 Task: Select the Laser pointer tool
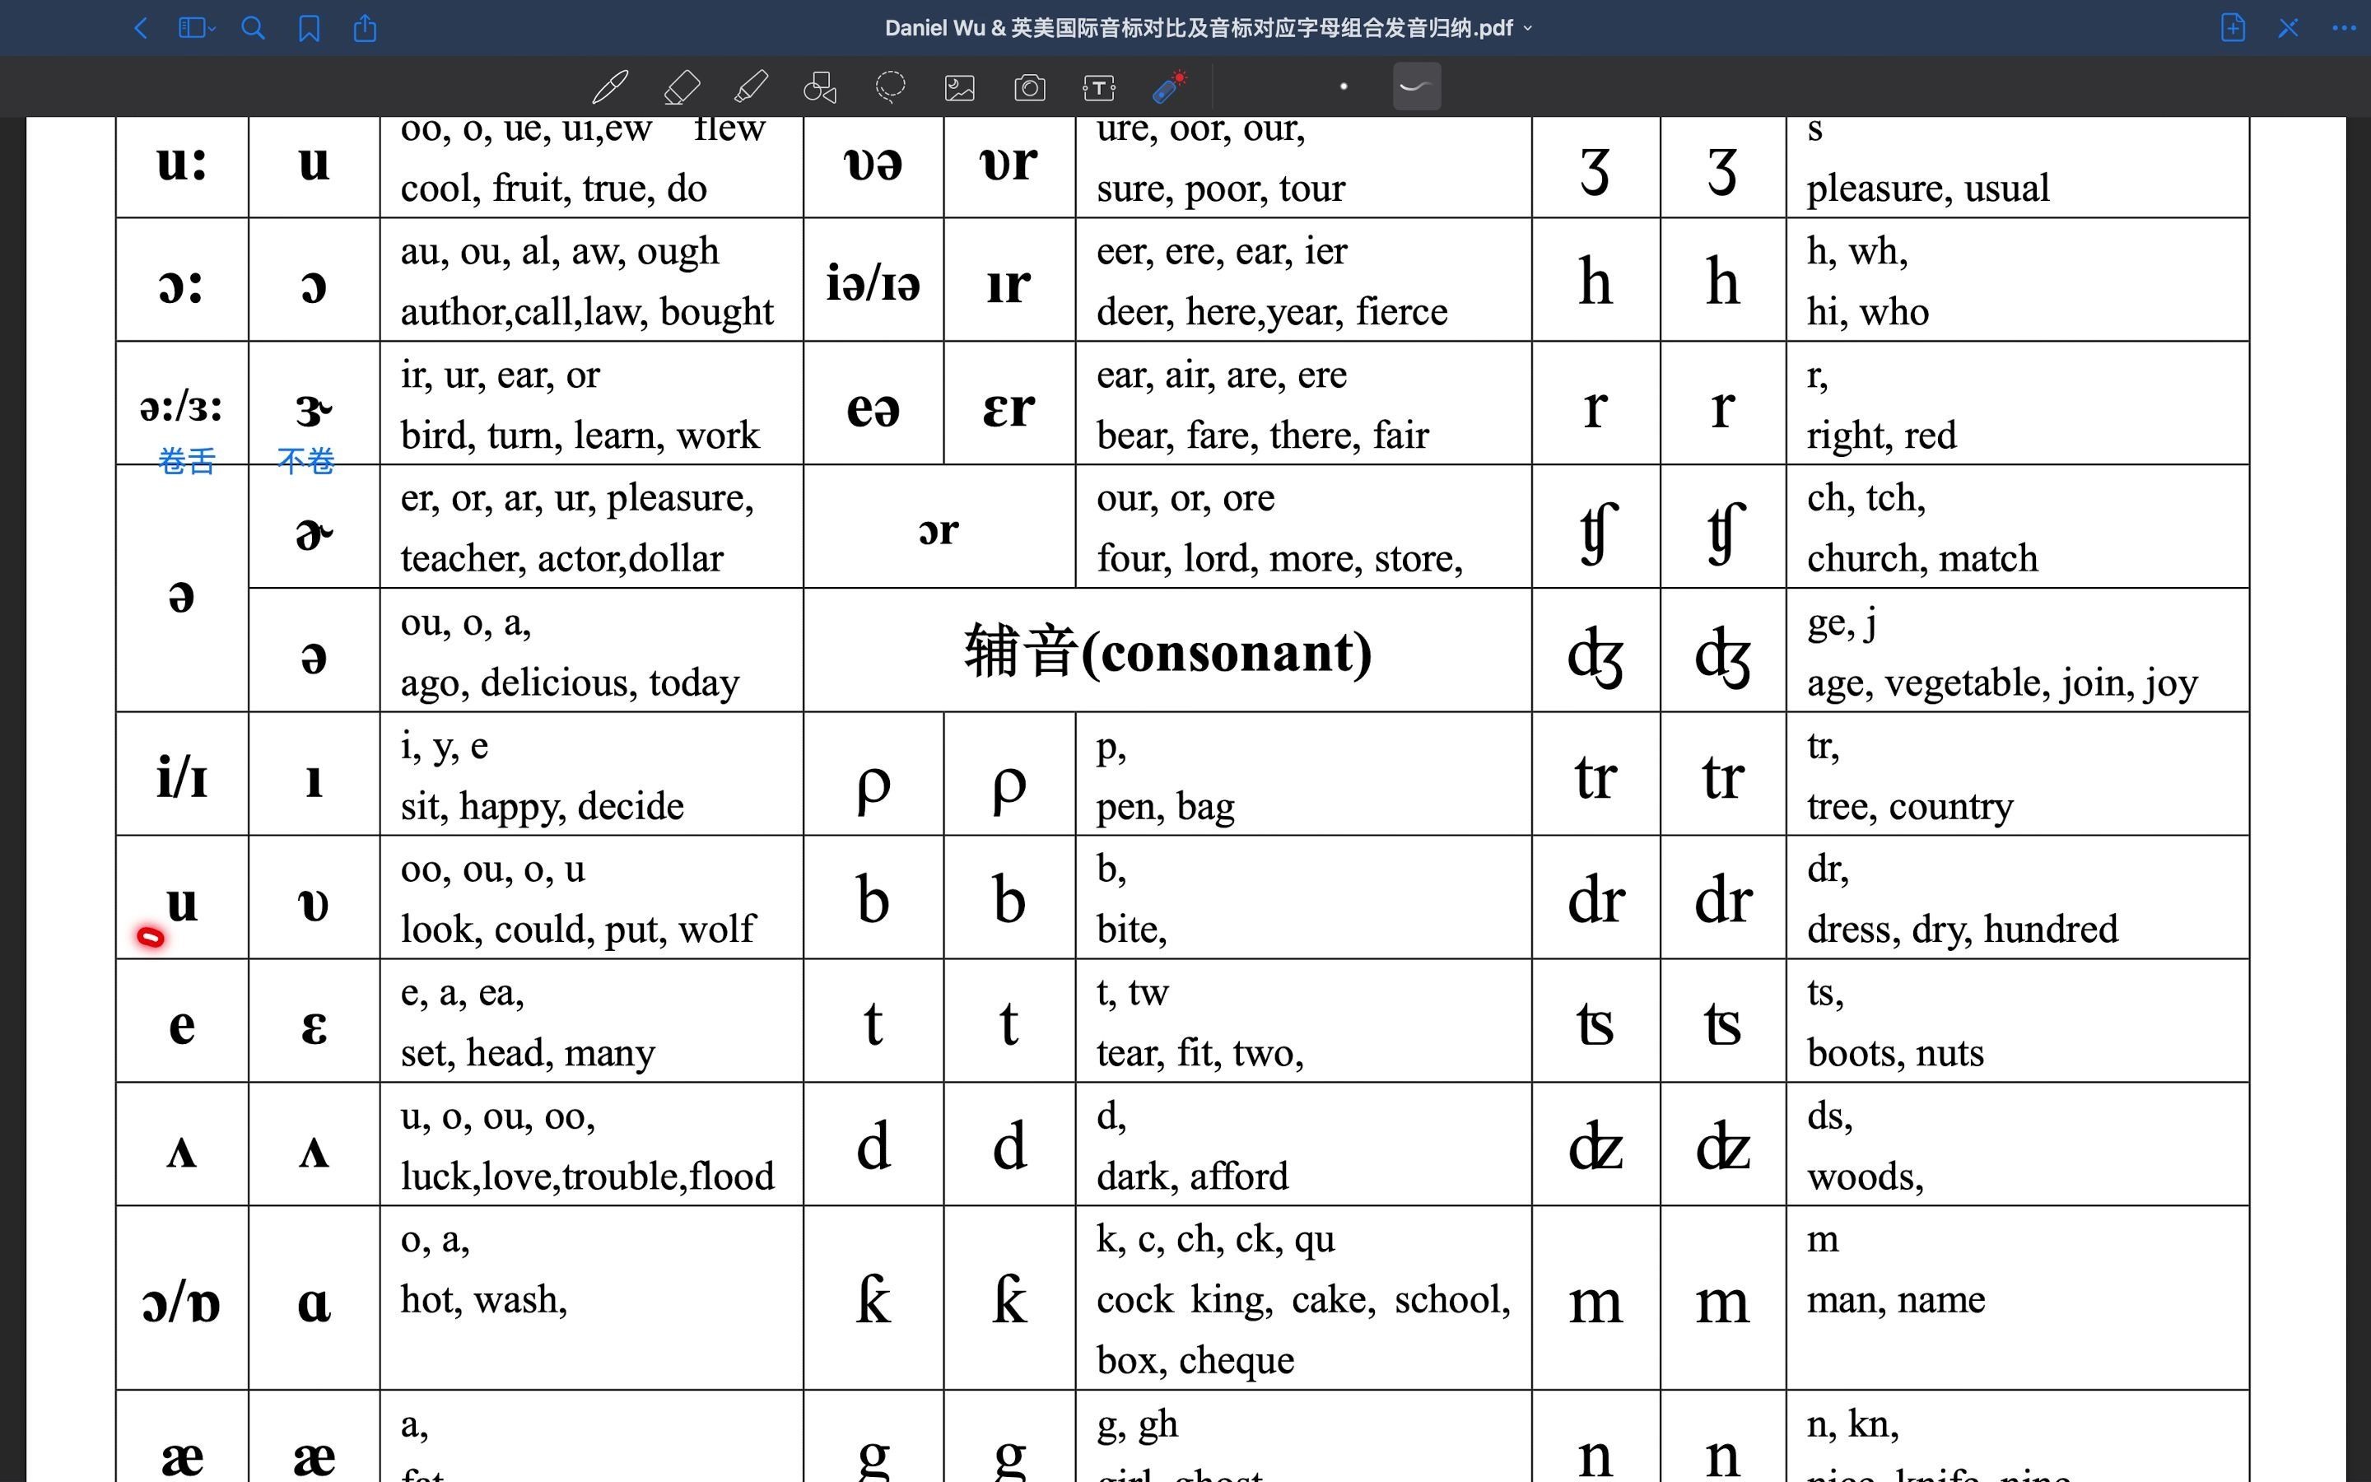tap(1170, 86)
